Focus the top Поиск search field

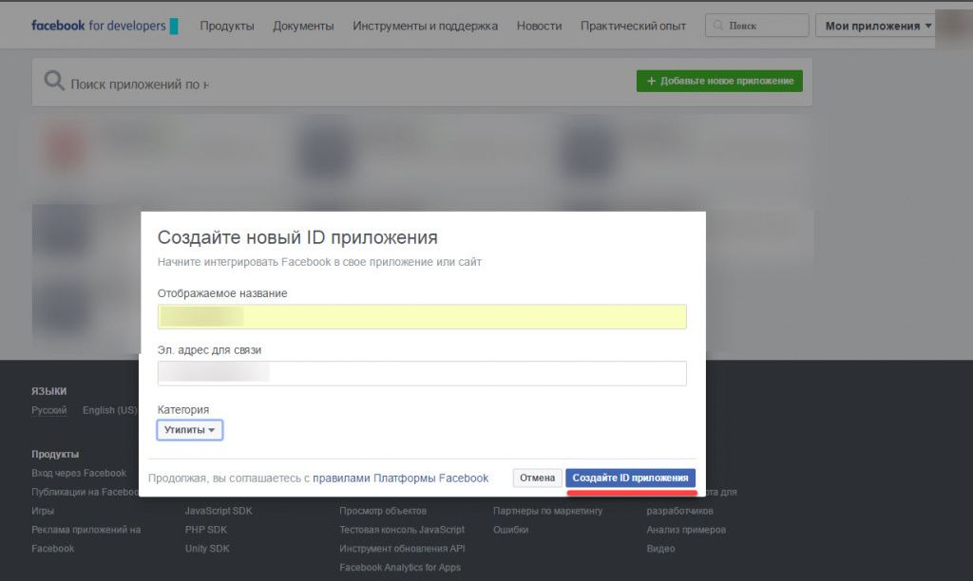(756, 26)
